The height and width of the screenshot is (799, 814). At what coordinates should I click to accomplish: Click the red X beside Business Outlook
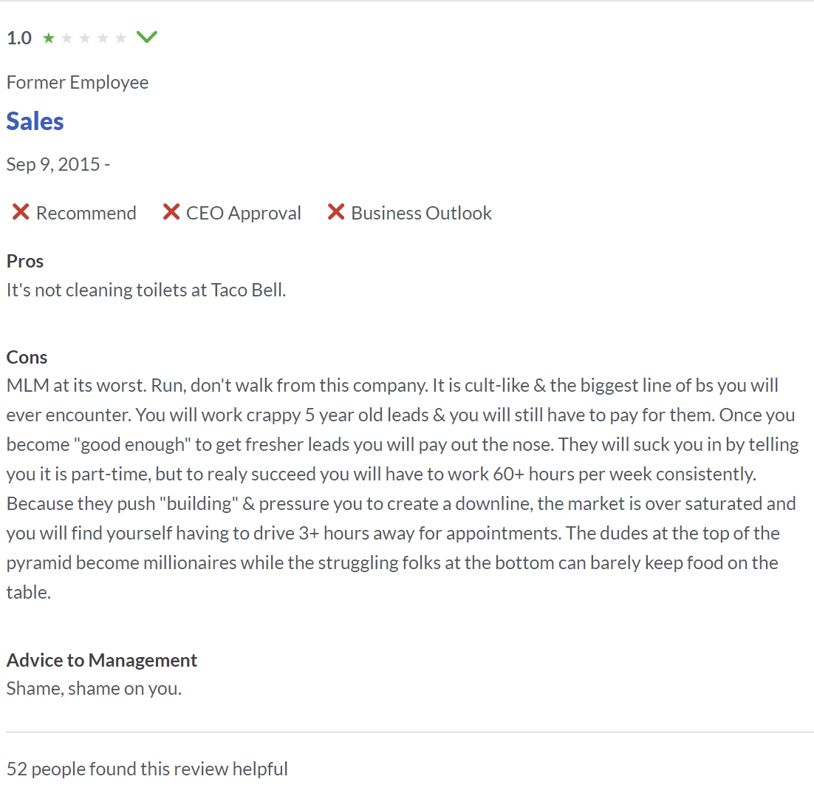(336, 213)
